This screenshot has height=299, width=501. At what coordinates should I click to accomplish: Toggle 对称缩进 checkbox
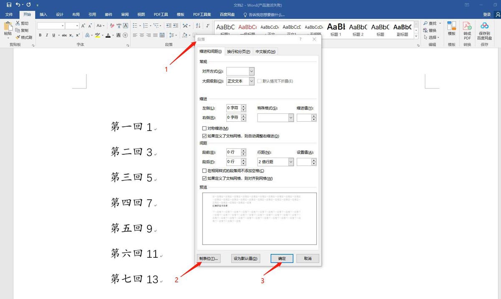click(205, 128)
